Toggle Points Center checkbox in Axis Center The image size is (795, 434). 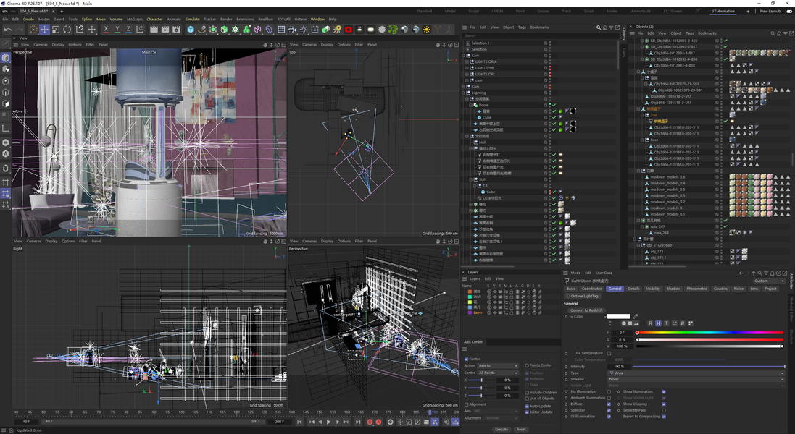tap(527, 365)
